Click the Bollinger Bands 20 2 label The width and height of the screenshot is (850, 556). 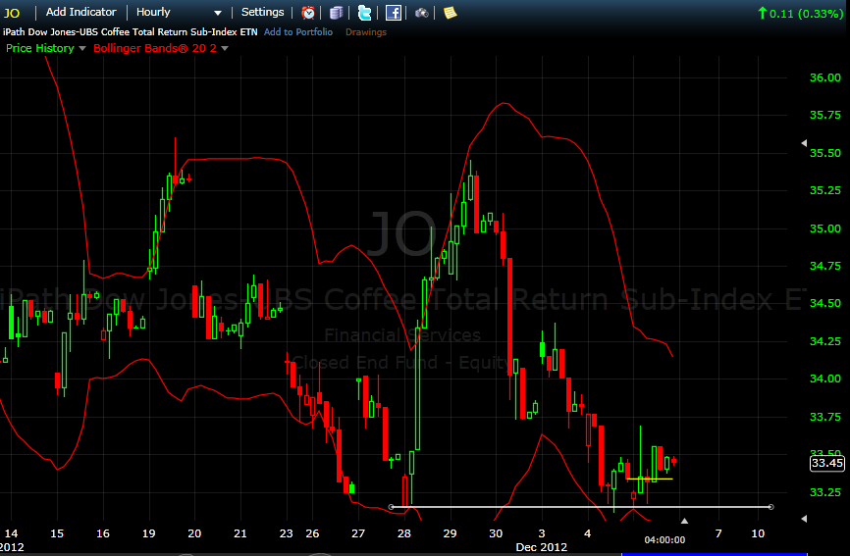pyautogui.click(x=155, y=48)
